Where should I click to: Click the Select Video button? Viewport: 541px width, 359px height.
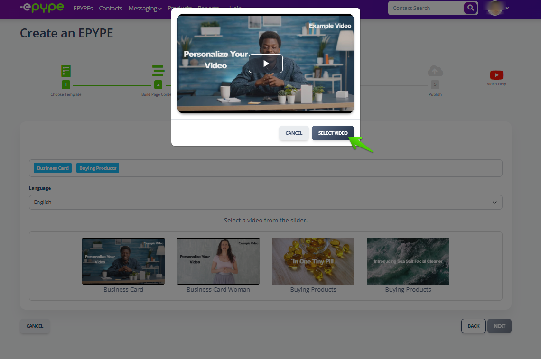(333, 133)
